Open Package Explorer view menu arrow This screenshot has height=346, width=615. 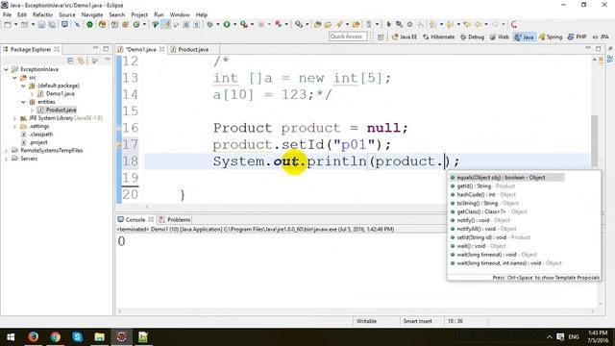point(107,60)
